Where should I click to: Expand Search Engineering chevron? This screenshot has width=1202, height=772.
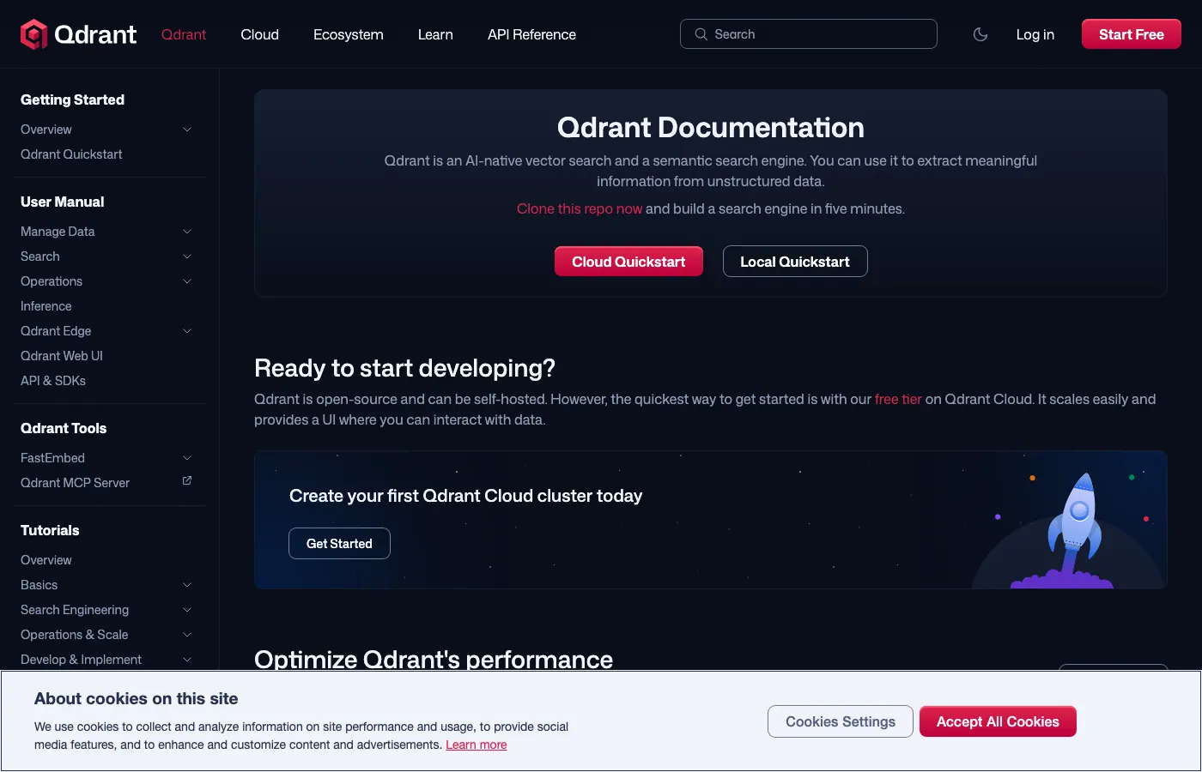click(187, 610)
